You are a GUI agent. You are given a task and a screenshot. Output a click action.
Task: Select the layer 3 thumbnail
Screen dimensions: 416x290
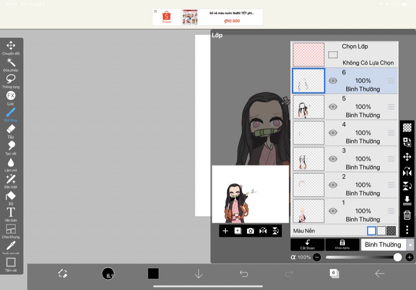pyautogui.click(x=309, y=159)
